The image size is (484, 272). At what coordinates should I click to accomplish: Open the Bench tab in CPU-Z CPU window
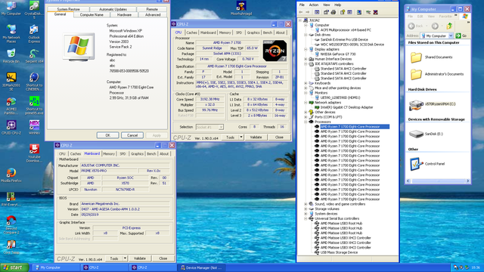[267, 32]
